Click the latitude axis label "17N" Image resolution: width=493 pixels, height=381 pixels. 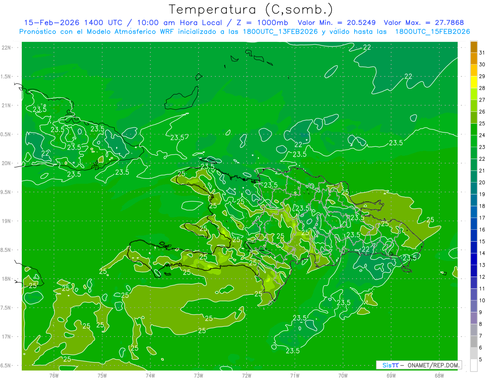click(x=7, y=337)
